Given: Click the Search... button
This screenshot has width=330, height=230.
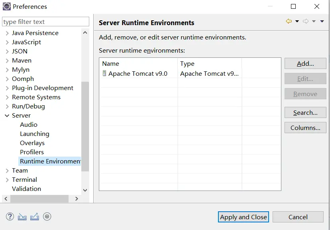Looking at the screenshot, I should click(x=305, y=113).
